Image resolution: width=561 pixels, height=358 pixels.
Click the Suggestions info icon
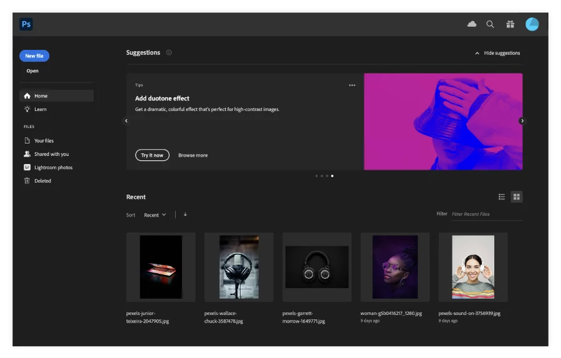[x=169, y=52]
